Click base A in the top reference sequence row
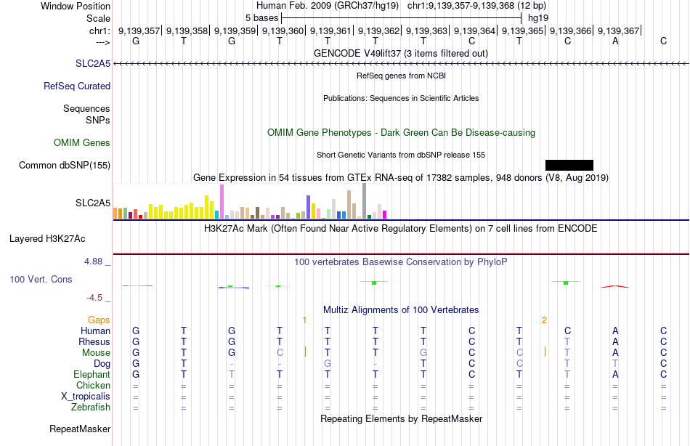This screenshot has width=690, height=446. [615, 41]
